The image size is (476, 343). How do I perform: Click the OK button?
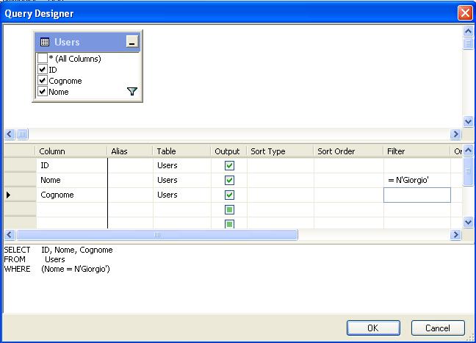(x=373, y=328)
